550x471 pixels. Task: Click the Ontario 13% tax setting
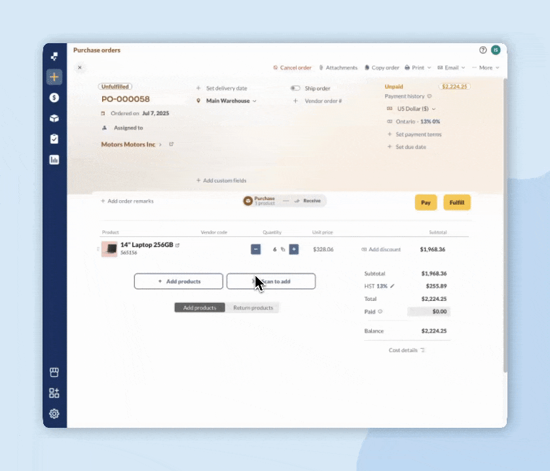[413, 122]
